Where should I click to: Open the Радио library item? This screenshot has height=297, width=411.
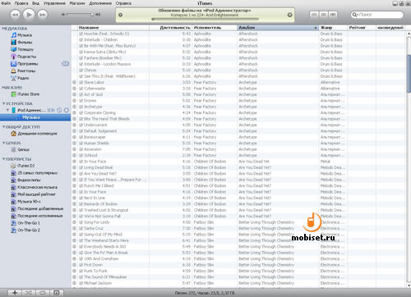coord(20,78)
